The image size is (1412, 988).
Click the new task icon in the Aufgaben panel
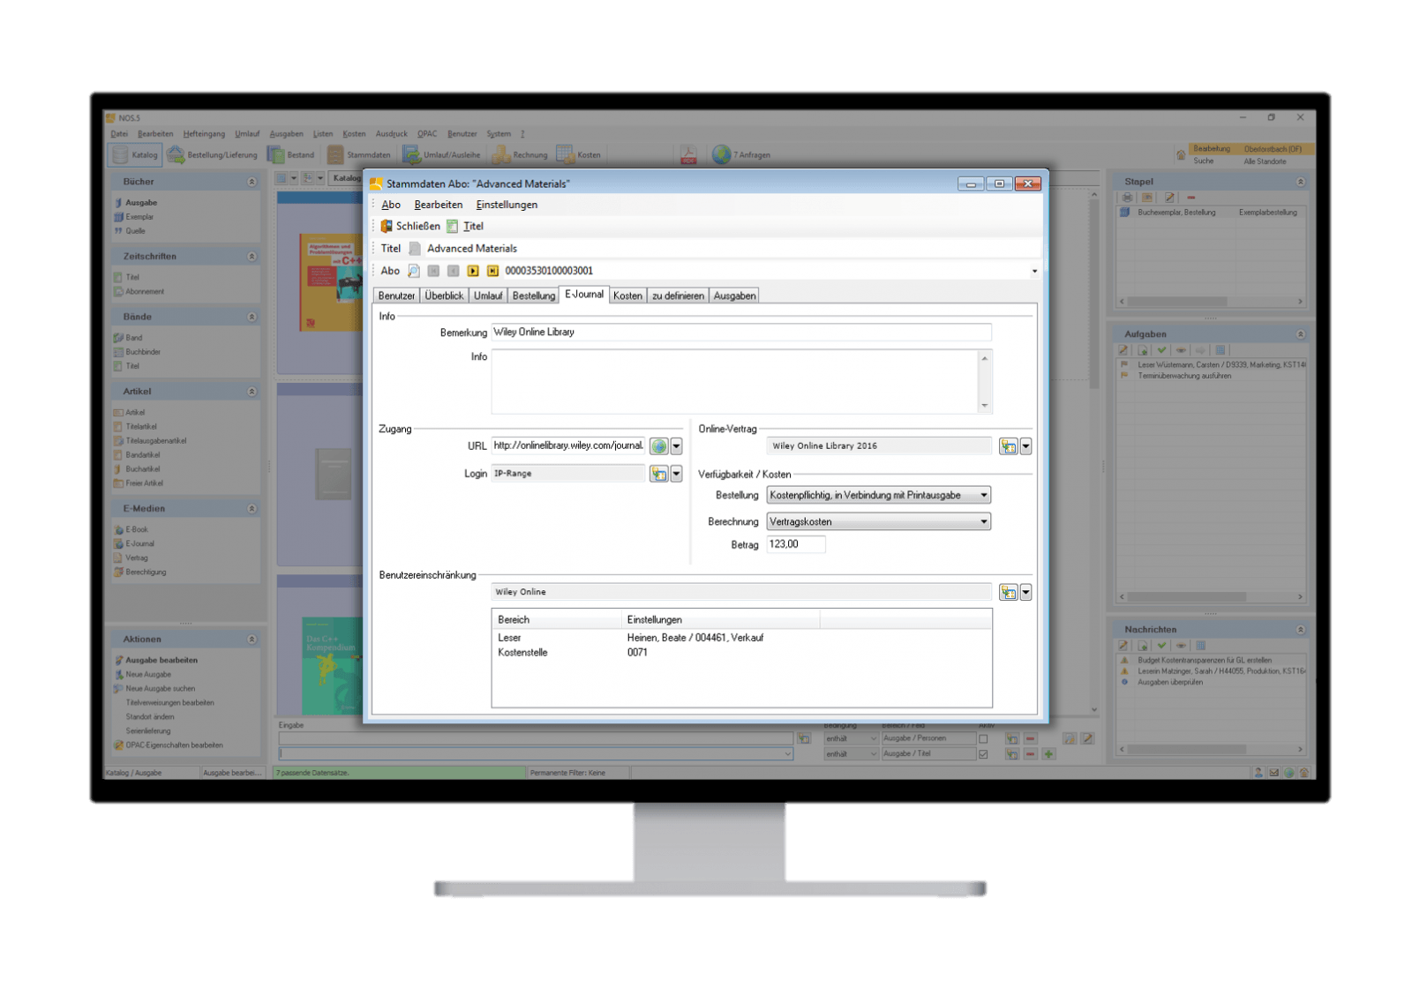[x=1142, y=350]
